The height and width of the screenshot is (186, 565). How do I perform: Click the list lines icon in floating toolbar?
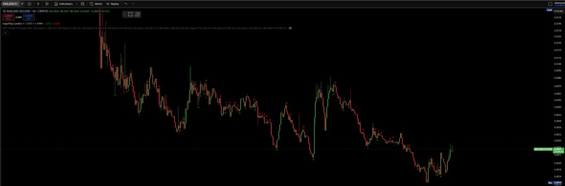click(137, 14)
